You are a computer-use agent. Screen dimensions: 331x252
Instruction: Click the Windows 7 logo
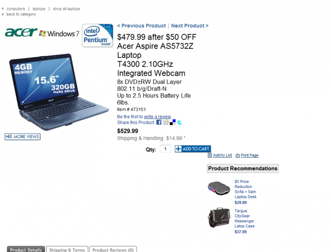59,33
